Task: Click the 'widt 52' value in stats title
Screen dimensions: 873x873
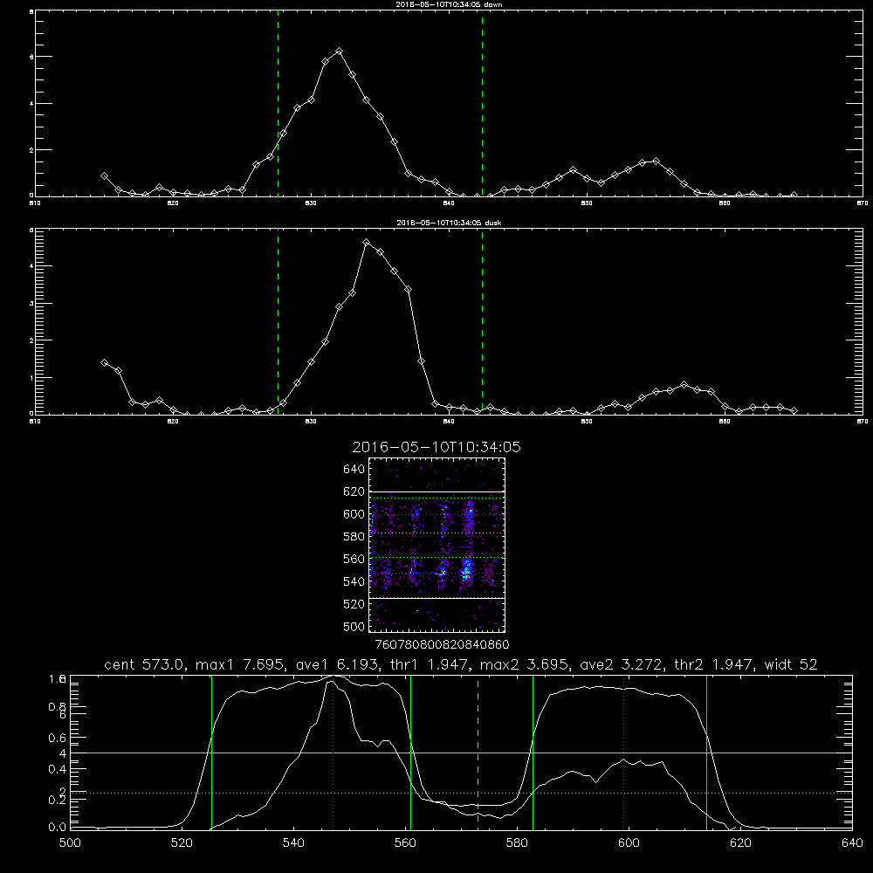Action: pyautogui.click(x=791, y=664)
